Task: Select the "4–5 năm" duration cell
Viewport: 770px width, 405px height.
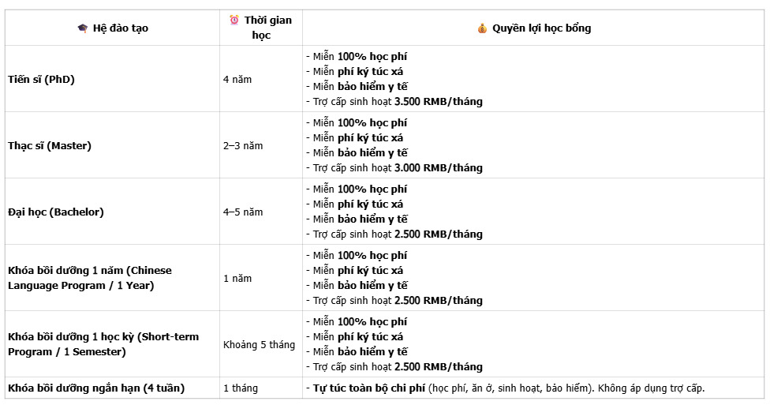Action: 243,212
